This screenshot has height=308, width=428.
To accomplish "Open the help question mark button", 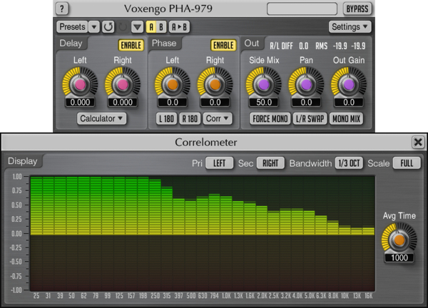I will pyautogui.click(x=63, y=9).
